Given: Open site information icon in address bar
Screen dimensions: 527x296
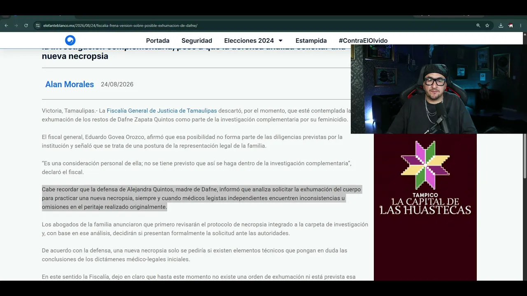Looking at the screenshot, I should coord(37,25).
